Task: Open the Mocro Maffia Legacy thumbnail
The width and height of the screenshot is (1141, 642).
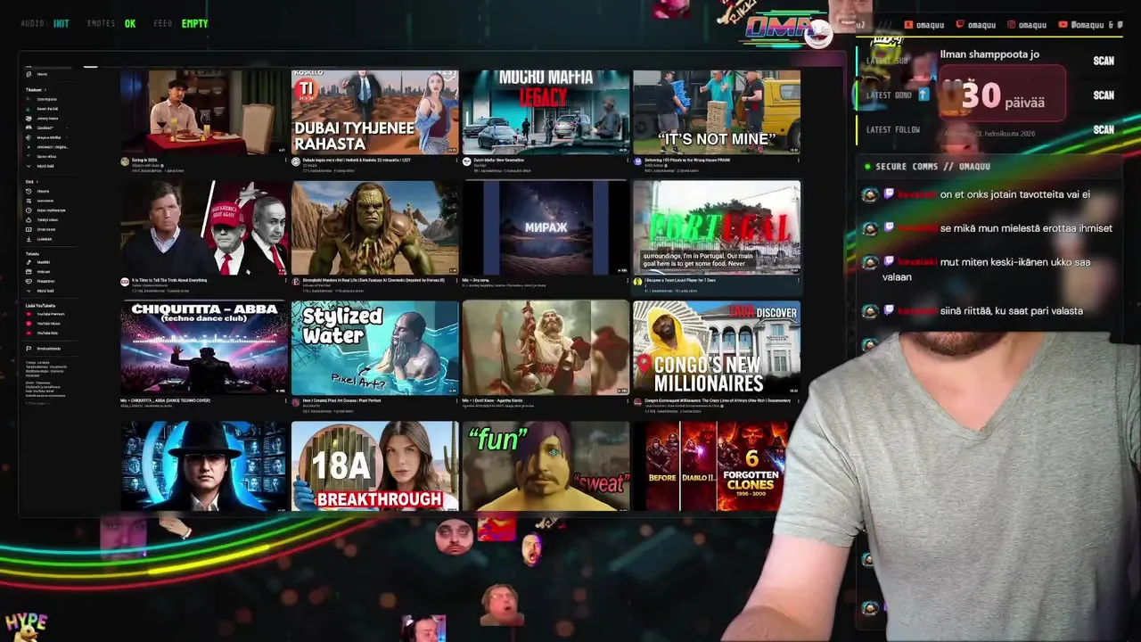Action: tap(546, 111)
